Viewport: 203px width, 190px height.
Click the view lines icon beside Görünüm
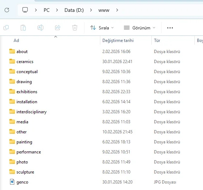click(127, 28)
